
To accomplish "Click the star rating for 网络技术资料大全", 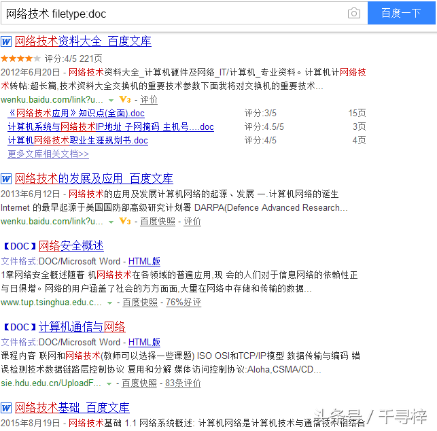I will click(x=20, y=58).
